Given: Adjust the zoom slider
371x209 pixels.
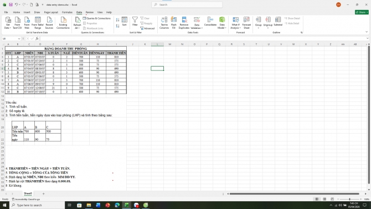Looking at the screenshot, I should point(349,199).
